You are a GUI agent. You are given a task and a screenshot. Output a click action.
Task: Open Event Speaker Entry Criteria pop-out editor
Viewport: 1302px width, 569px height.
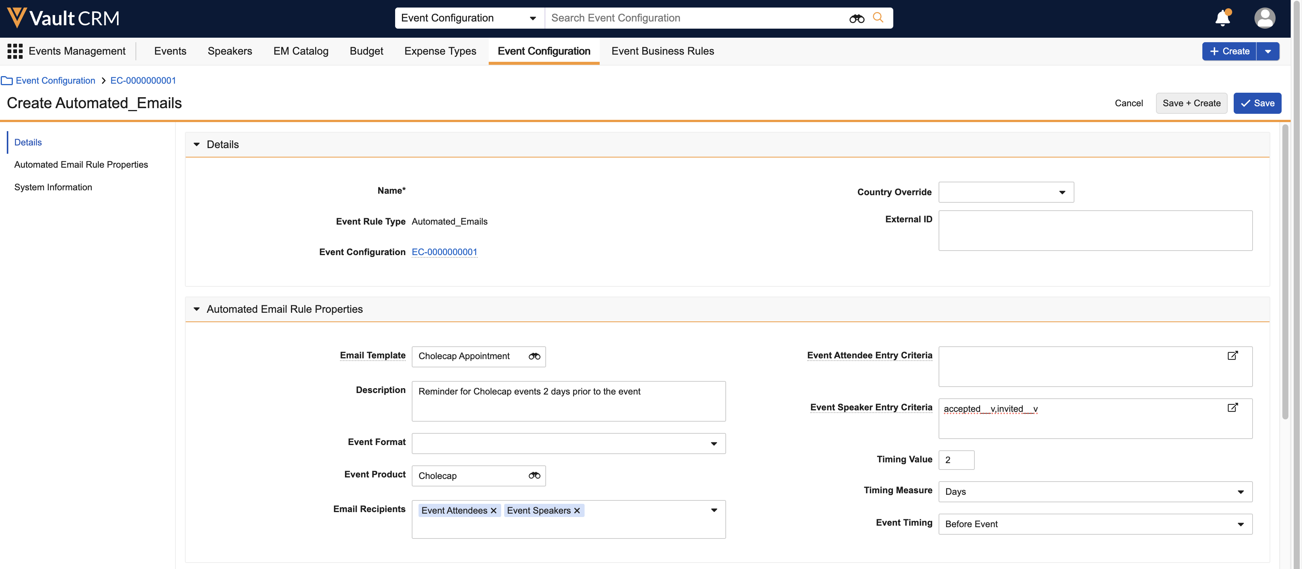click(1232, 407)
